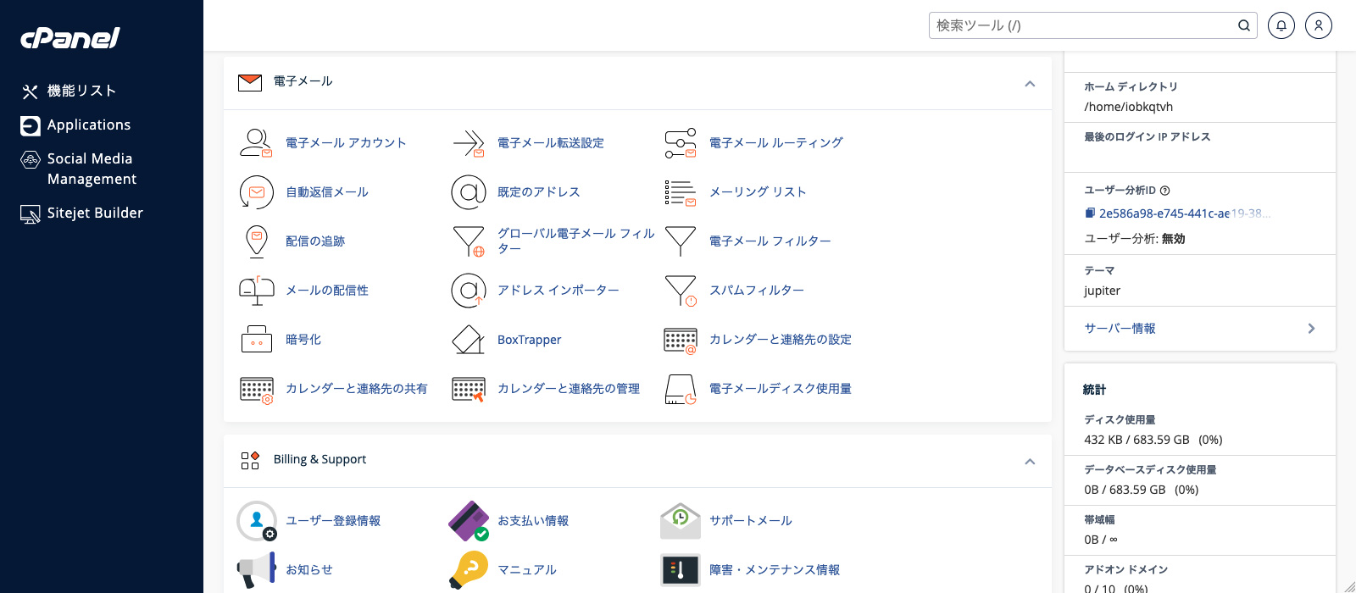Screen dimensions: 1356x593
Task: Copy the ユーザー分析ID with copy icon
Action: coord(1090,213)
